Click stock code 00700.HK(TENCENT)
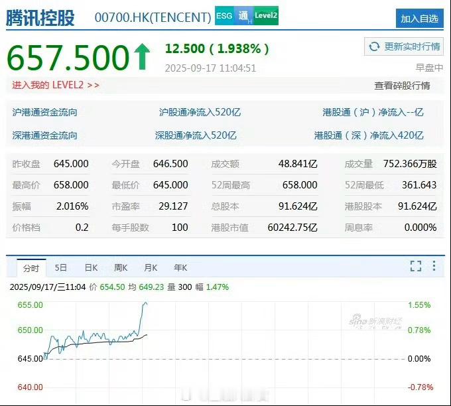 coord(153,17)
